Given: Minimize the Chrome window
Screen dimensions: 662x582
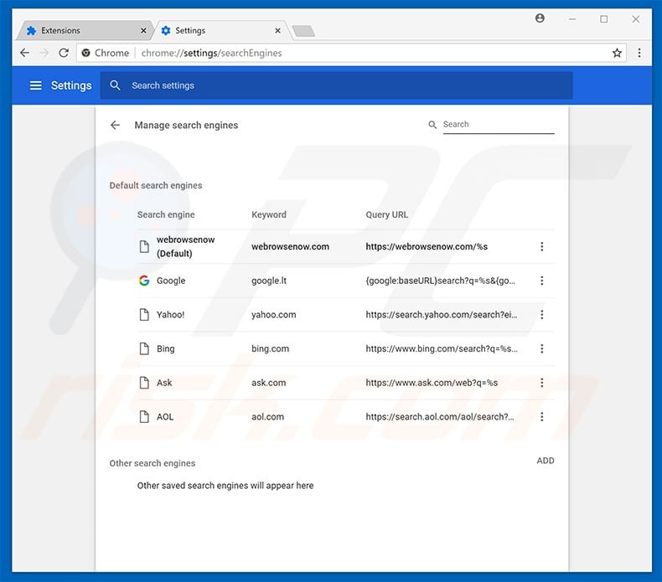Looking at the screenshot, I should tap(572, 19).
